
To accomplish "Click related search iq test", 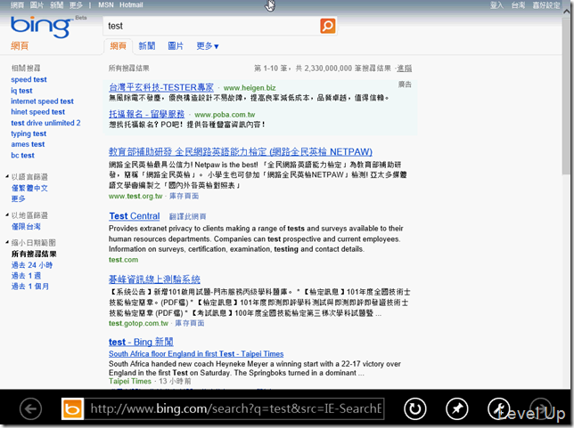I will [21, 90].
